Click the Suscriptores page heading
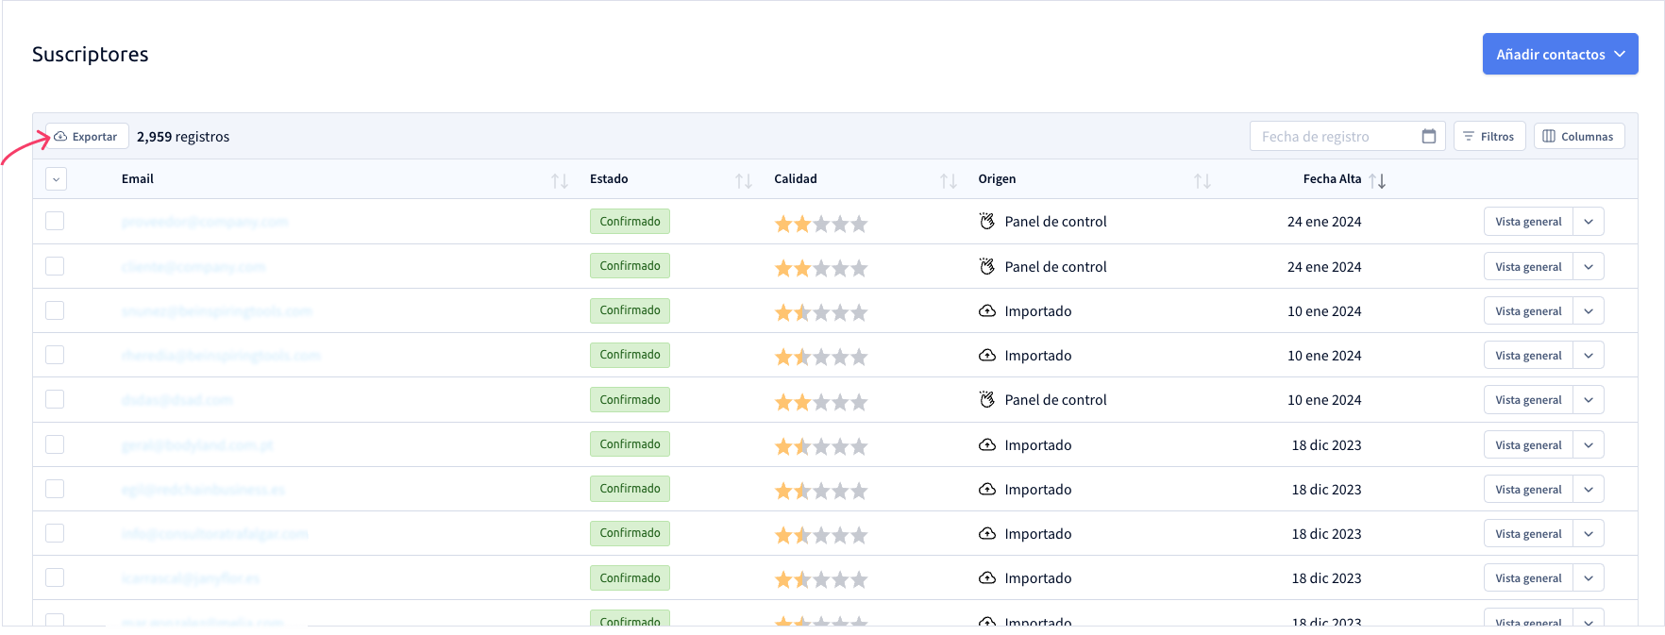 point(91,55)
